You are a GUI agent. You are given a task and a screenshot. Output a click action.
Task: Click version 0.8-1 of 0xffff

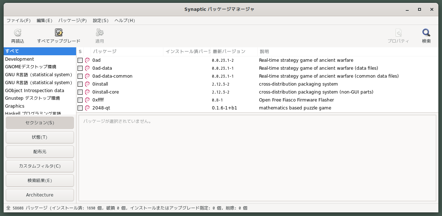coord(217,100)
